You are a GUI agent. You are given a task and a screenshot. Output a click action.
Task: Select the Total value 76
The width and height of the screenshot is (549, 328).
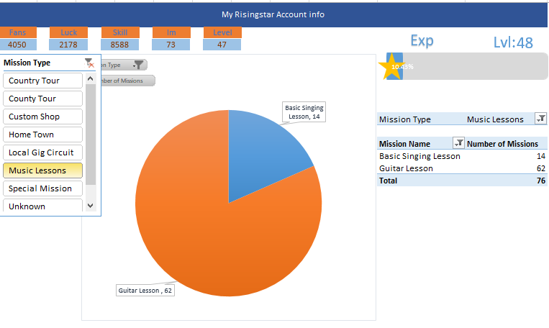[x=541, y=181]
